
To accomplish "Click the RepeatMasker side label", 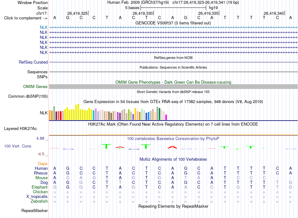I will [x=35, y=211].
